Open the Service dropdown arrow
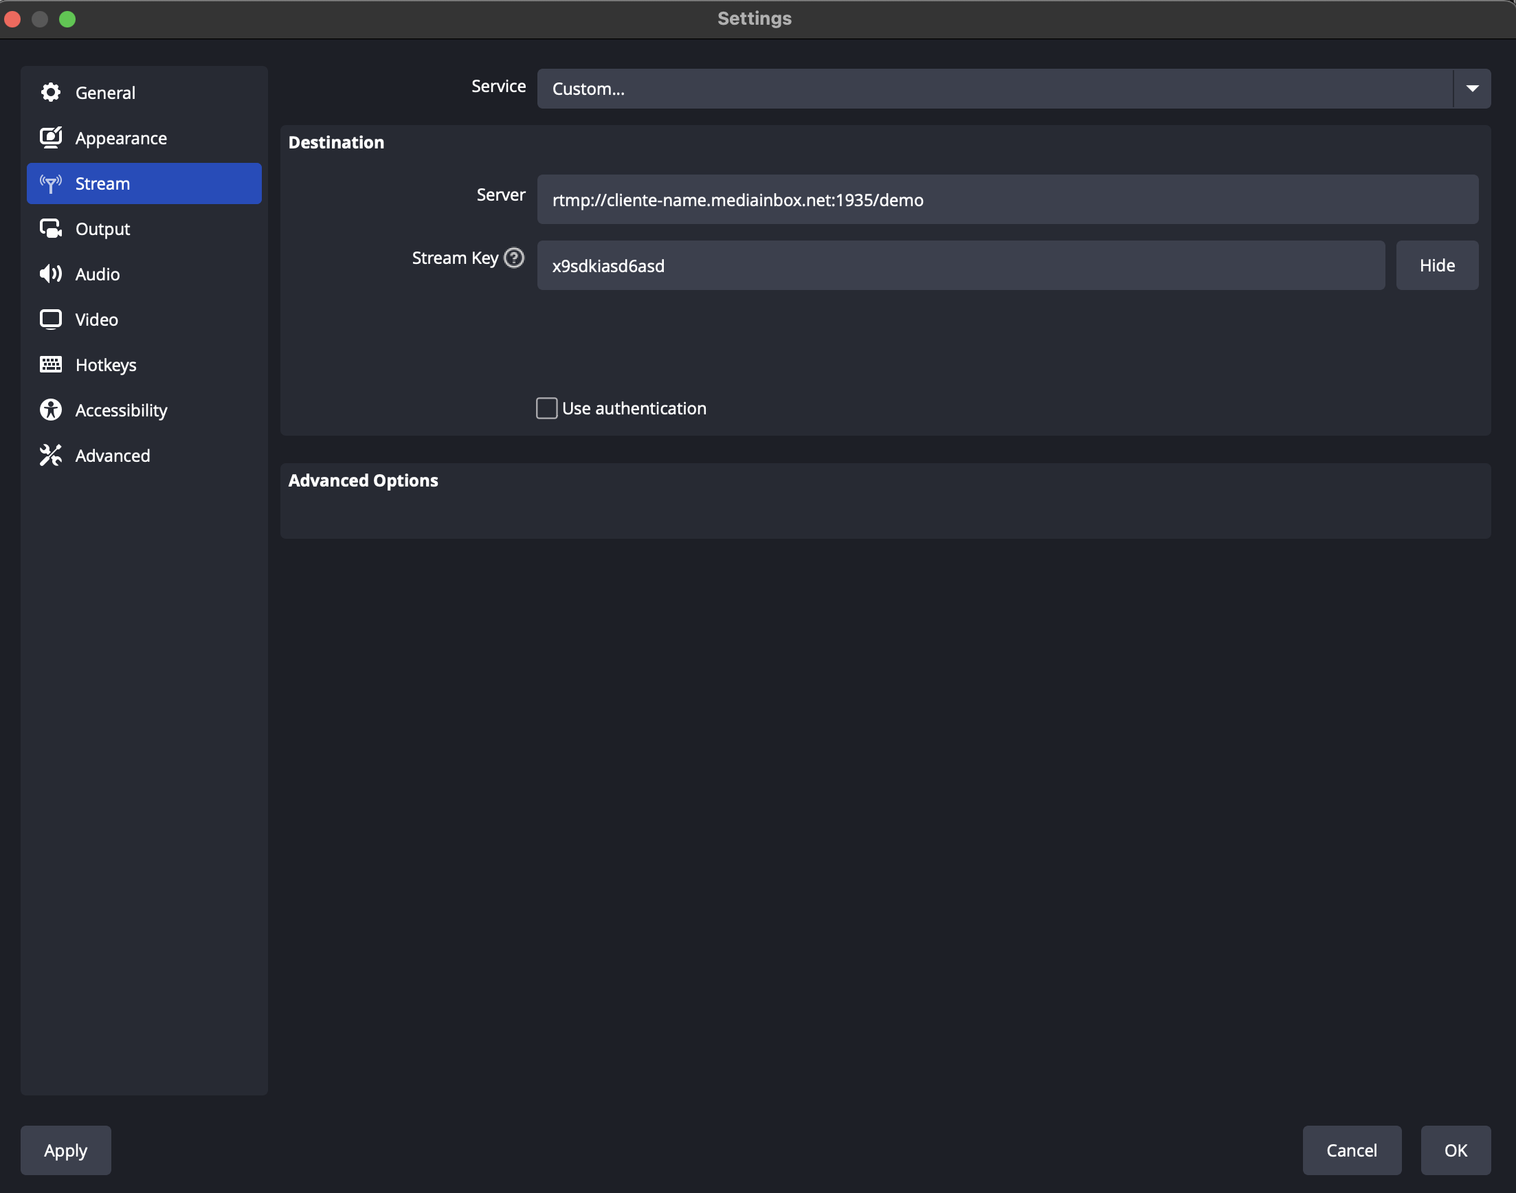1516x1193 pixels. pos(1472,89)
